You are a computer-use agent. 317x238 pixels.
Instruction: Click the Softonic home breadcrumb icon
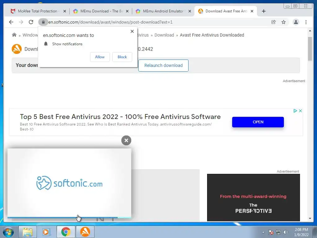14,35
